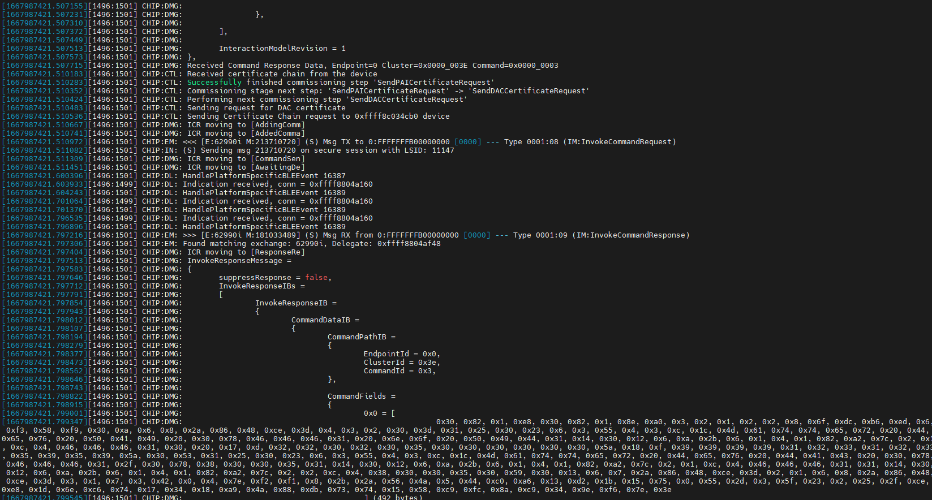
Task: Click 'ICR moving to [AddingComm]'
Action: click(x=246, y=125)
